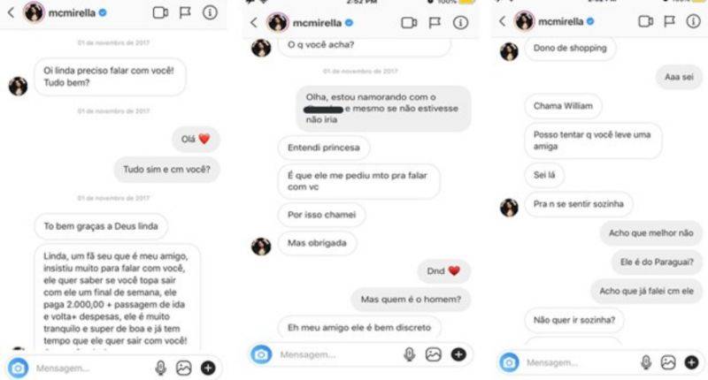Start a video call in the middle chat
The height and width of the screenshot is (380, 708).
(x=409, y=23)
